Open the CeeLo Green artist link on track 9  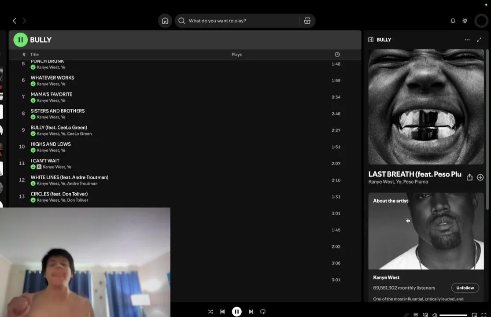(x=80, y=133)
